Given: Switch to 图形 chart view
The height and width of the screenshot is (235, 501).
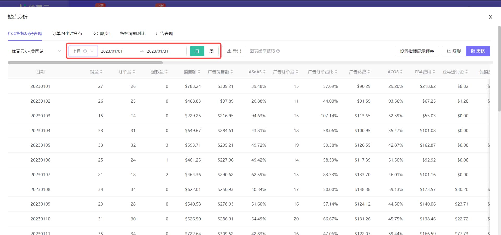Looking at the screenshot, I should pyautogui.click(x=454, y=51).
